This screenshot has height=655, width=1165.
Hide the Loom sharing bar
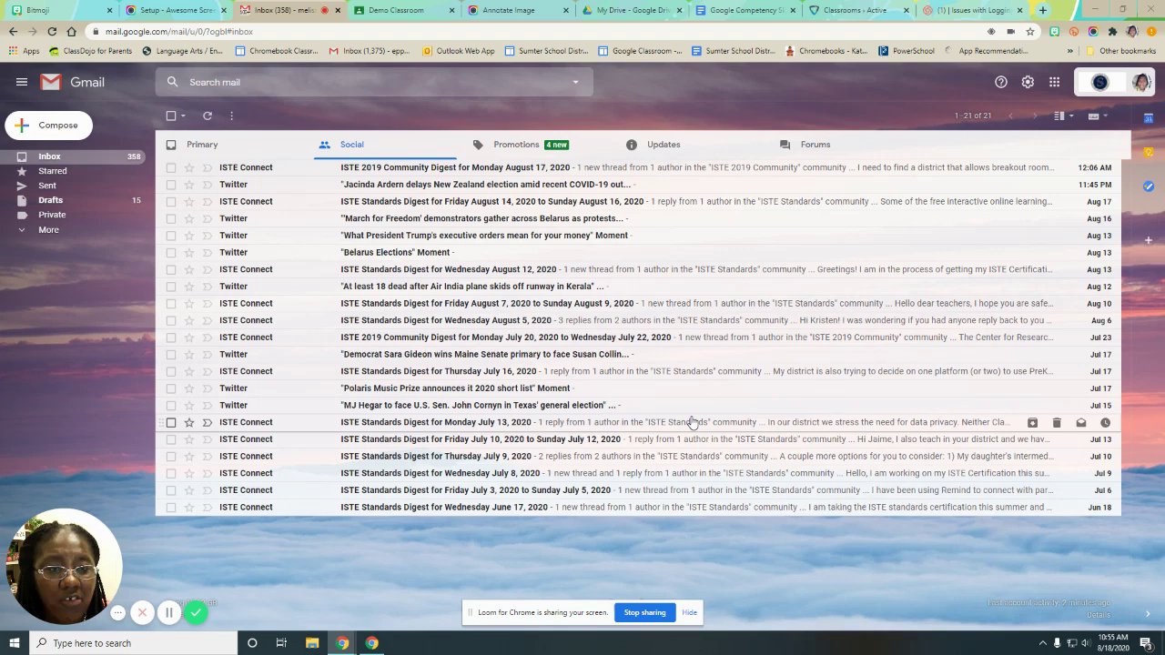pyautogui.click(x=689, y=612)
